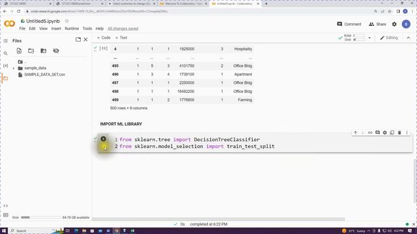The width and height of the screenshot is (417, 234).
Task: Upload a file to session storage
Action: coord(19,51)
